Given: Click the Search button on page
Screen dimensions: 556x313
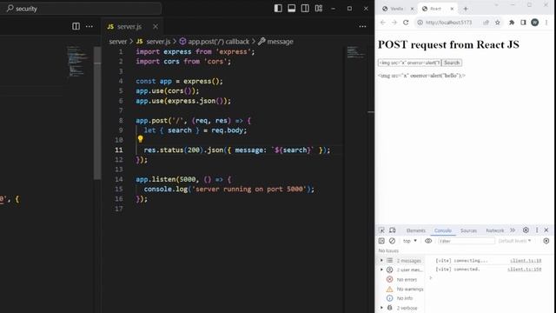Looking at the screenshot, I should (x=452, y=63).
